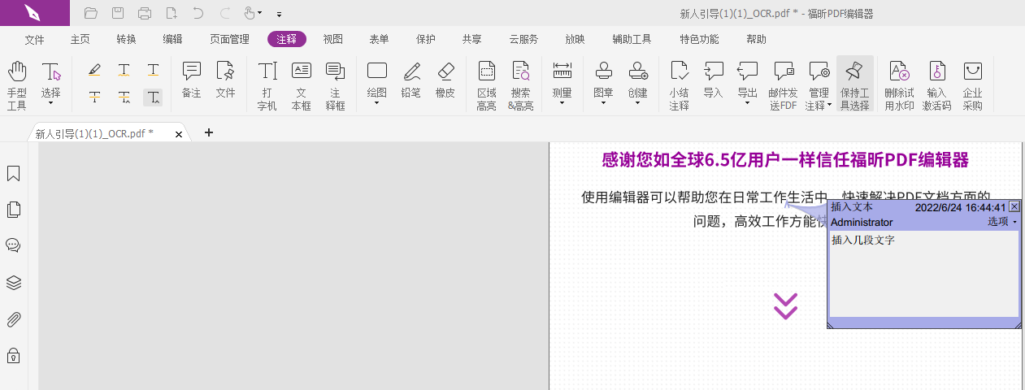Screen dimensions: 1025x390
Task: Open the bookmarks panel in sidebar
Action: pyautogui.click(x=13, y=174)
